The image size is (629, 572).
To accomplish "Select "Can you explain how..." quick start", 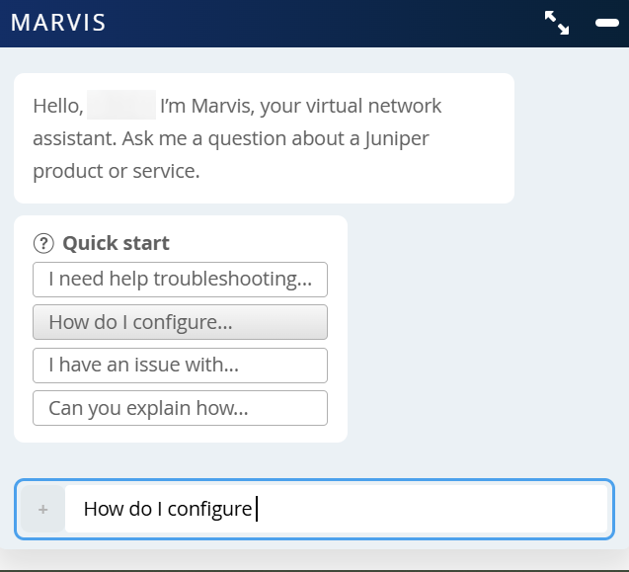I will pyautogui.click(x=180, y=408).
